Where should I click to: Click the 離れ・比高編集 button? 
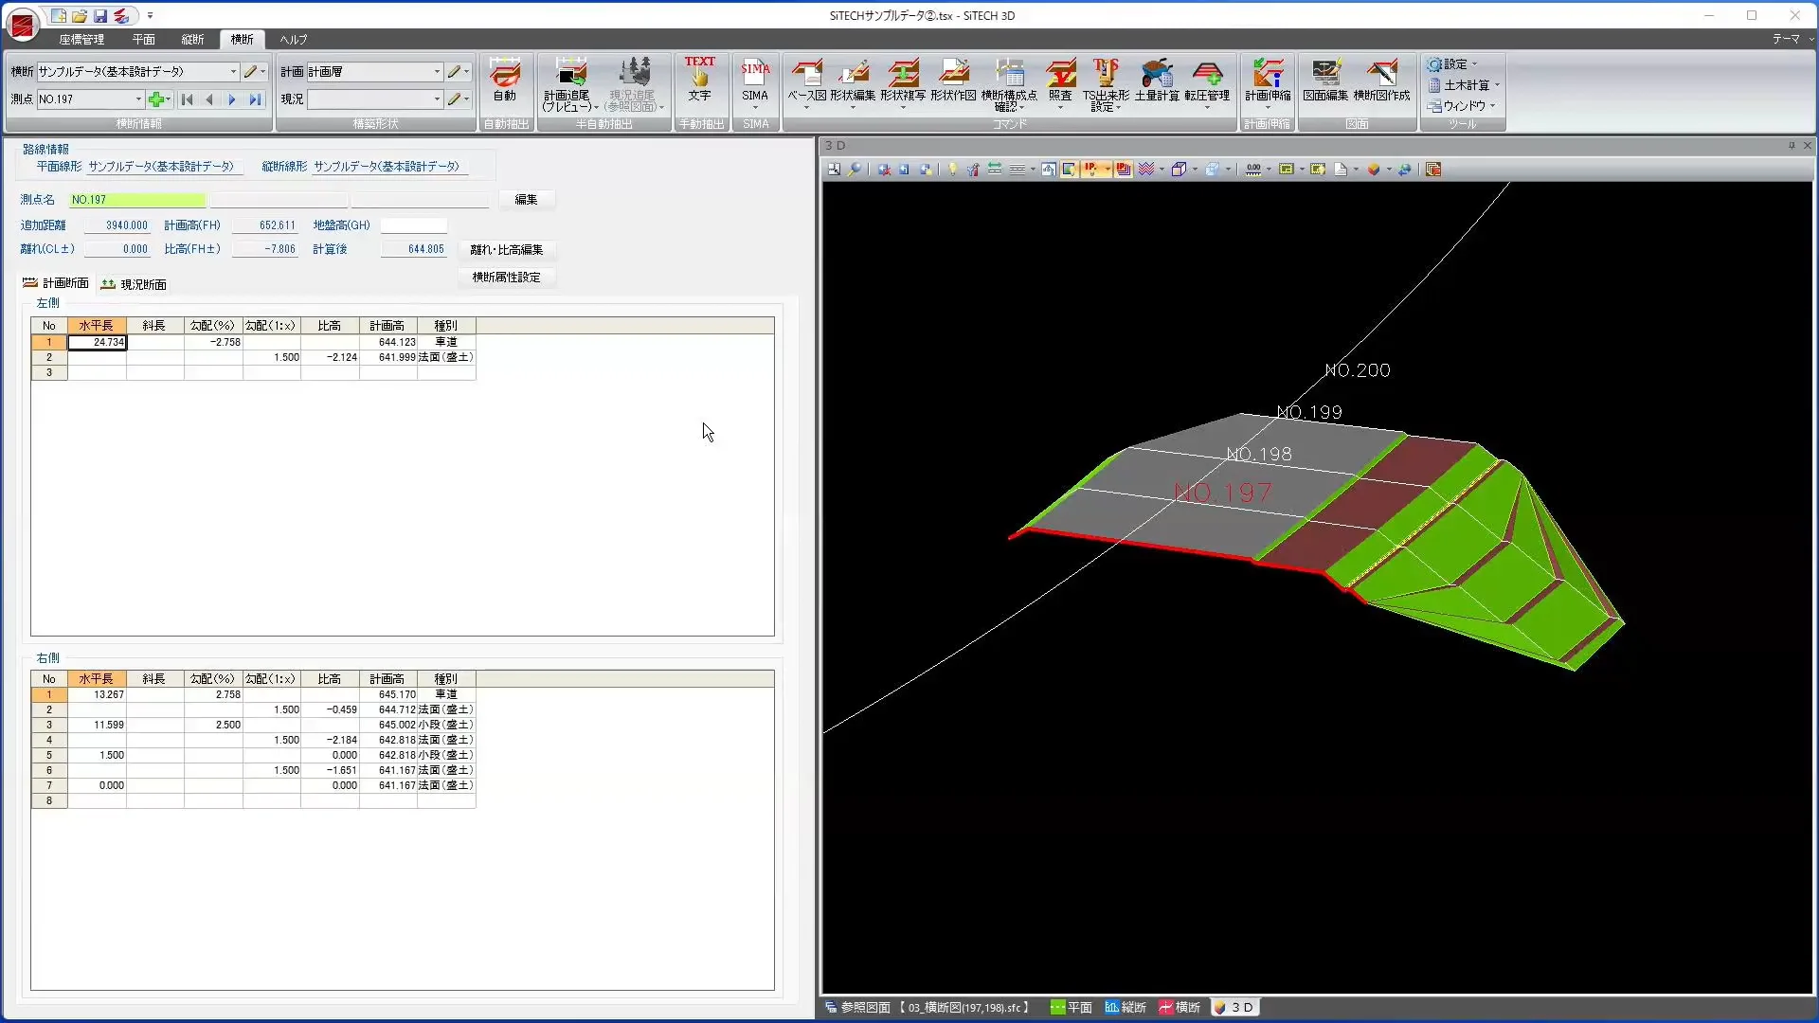click(x=507, y=250)
